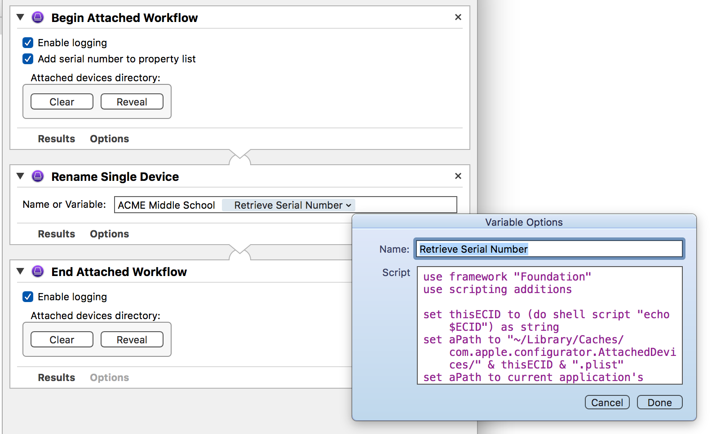Toggle Add serial number to property list
712x434 pixels.
(28, 59)
